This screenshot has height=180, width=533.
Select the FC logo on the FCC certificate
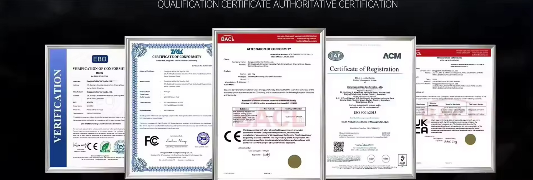click(152, 141)
